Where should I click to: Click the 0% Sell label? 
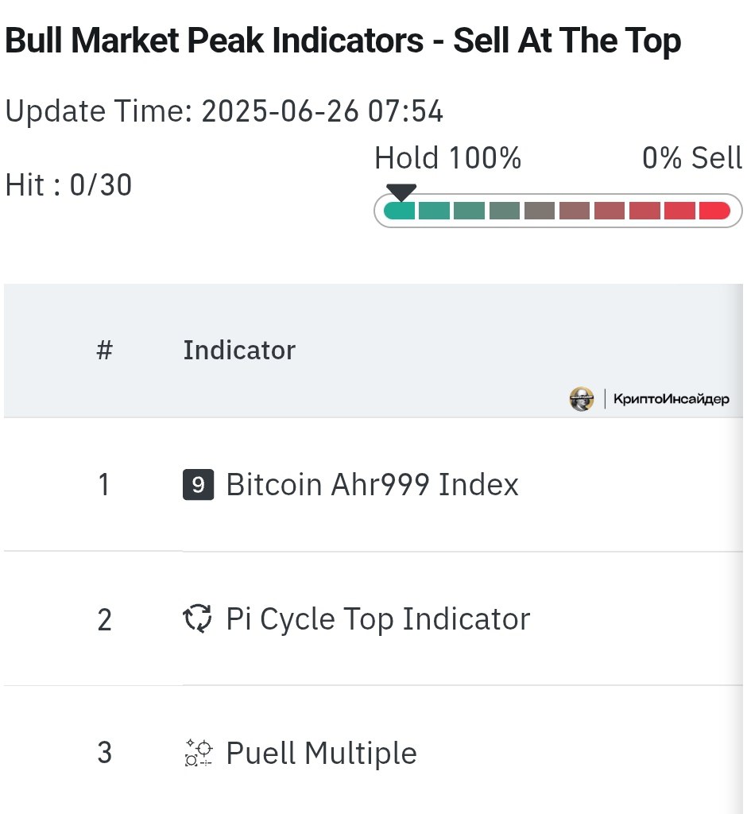(692, 158)
